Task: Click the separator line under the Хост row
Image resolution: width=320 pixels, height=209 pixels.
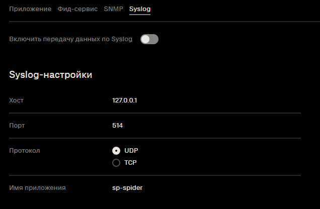Action: [155, 113]
